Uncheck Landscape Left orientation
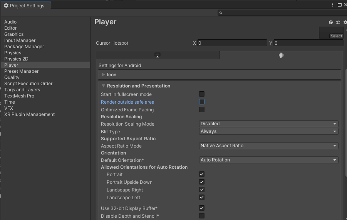The width and height of the screenshot is (347, 220). coord(201,197)
